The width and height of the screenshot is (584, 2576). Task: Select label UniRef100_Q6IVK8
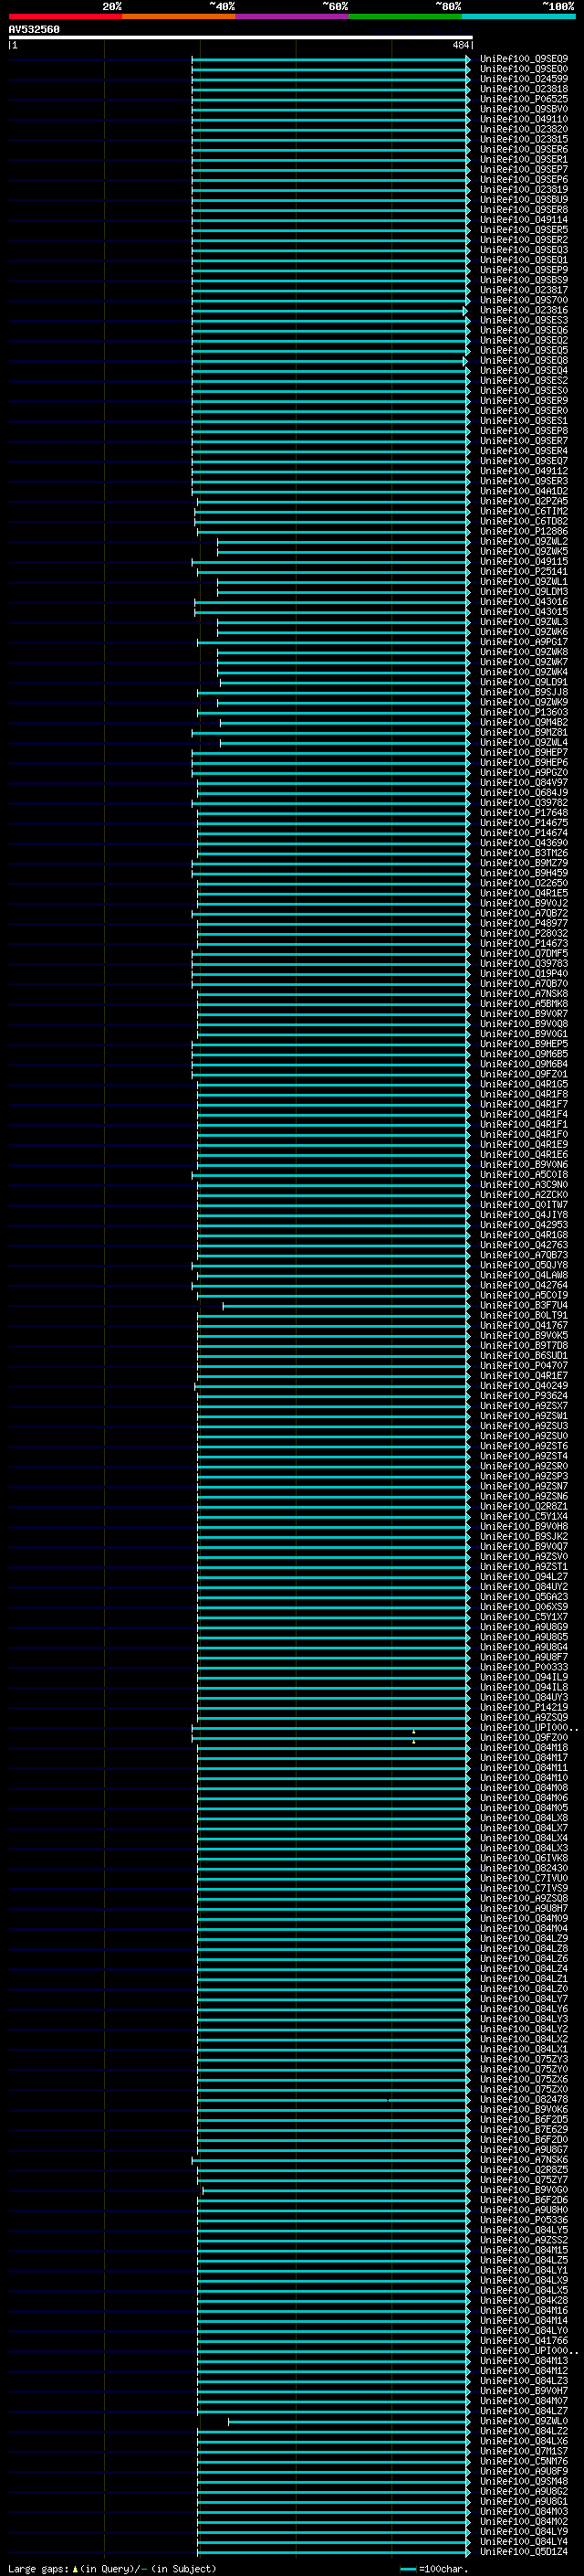(x=524, y=1859)
